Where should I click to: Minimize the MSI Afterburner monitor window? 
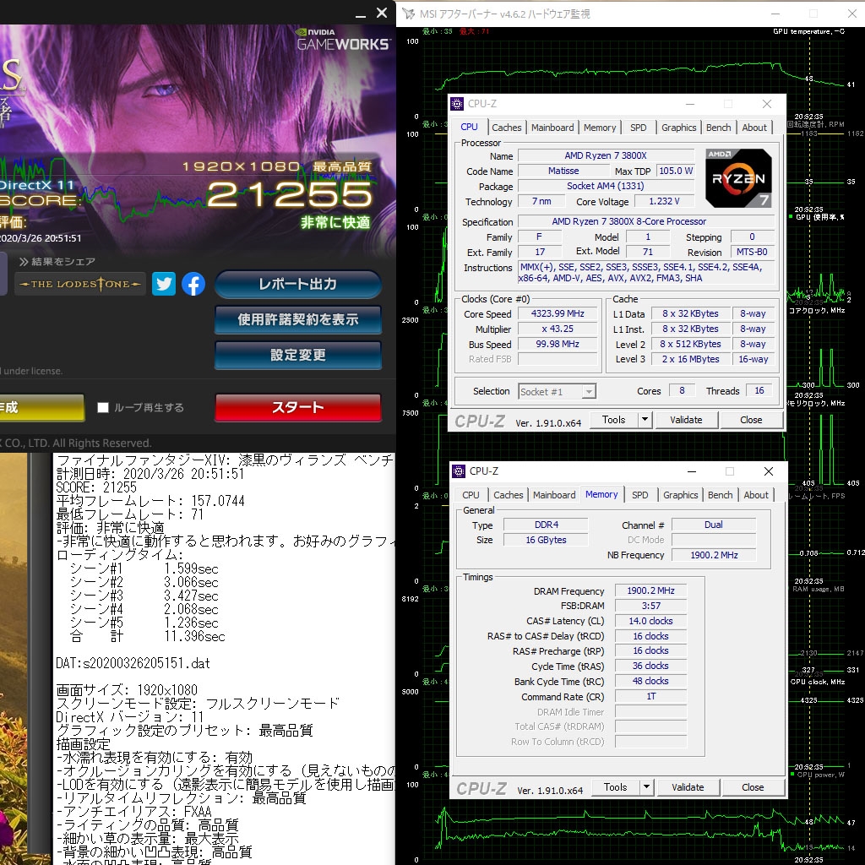coord(775,14)
